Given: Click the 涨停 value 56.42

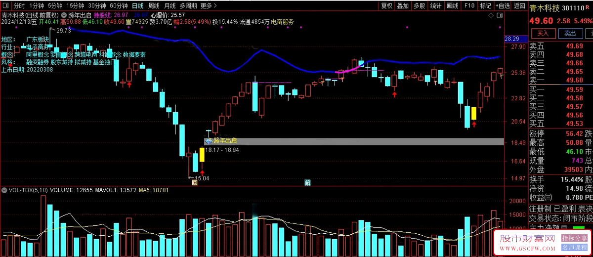Looking at the screenshot, I should click(574, 133).
